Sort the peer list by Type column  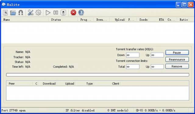pos(85,84)
